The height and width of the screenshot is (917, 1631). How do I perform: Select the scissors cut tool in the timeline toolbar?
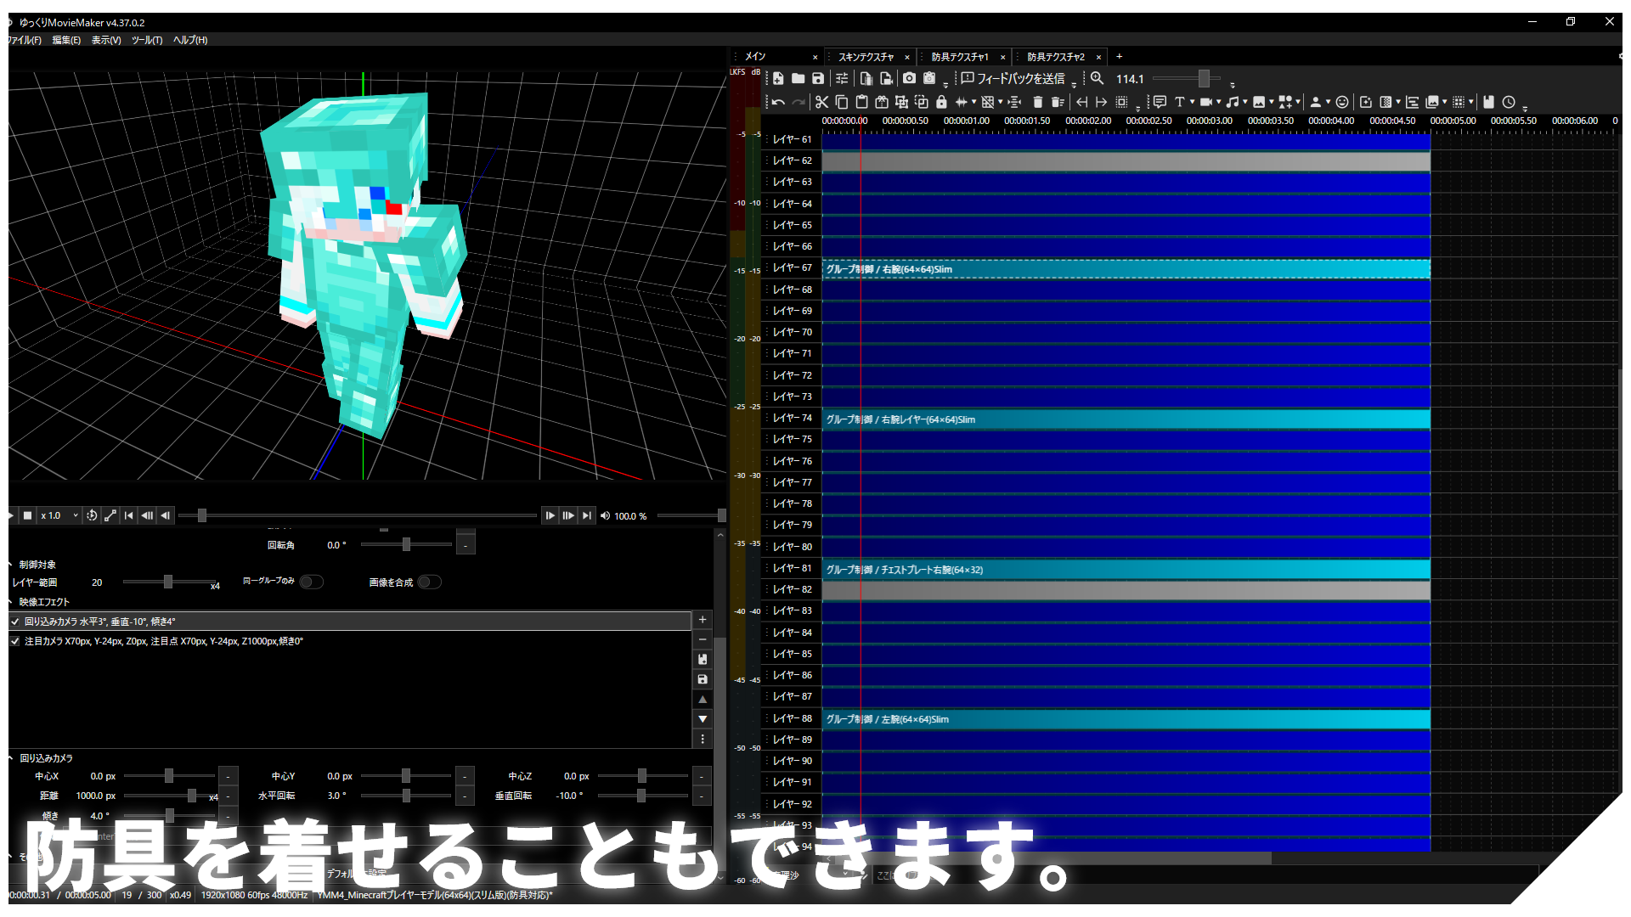pos(821,102)
